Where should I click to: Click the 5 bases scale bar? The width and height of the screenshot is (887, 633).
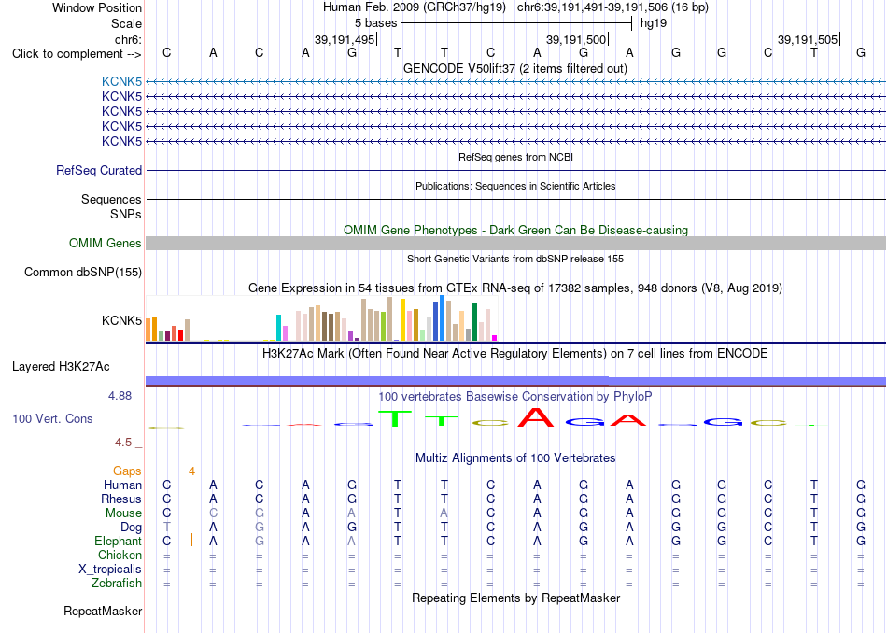point(516,23)
